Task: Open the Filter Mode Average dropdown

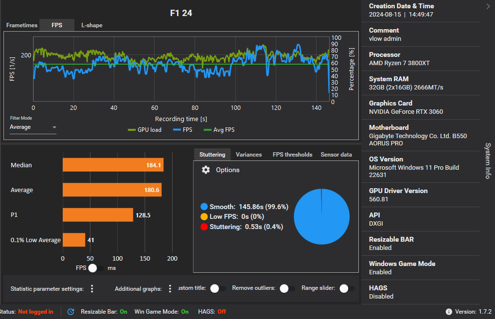Action: 33,127
